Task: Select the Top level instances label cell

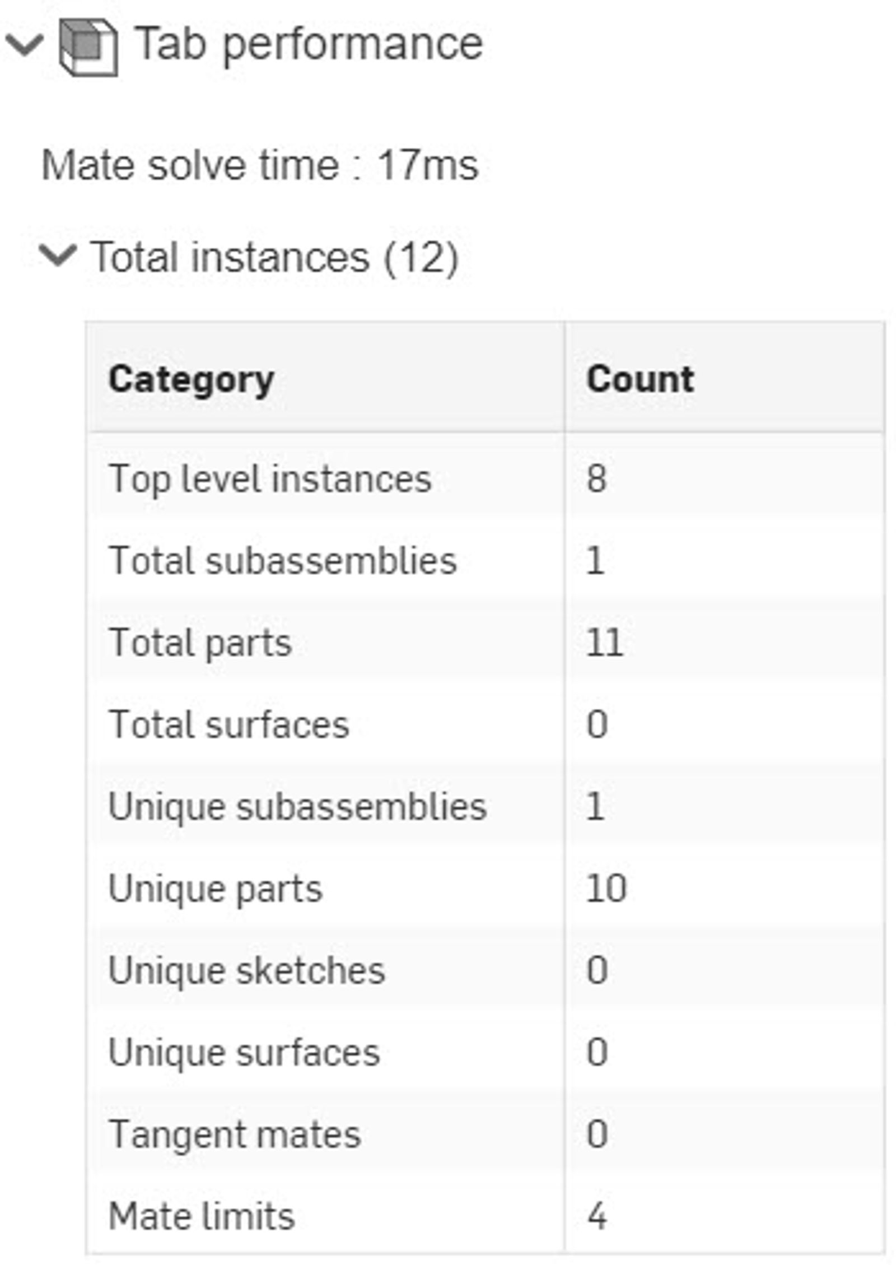Action: point(270,479)
